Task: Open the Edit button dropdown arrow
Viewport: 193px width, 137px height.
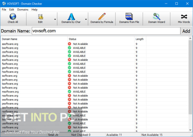Action: tap(55, 19)
